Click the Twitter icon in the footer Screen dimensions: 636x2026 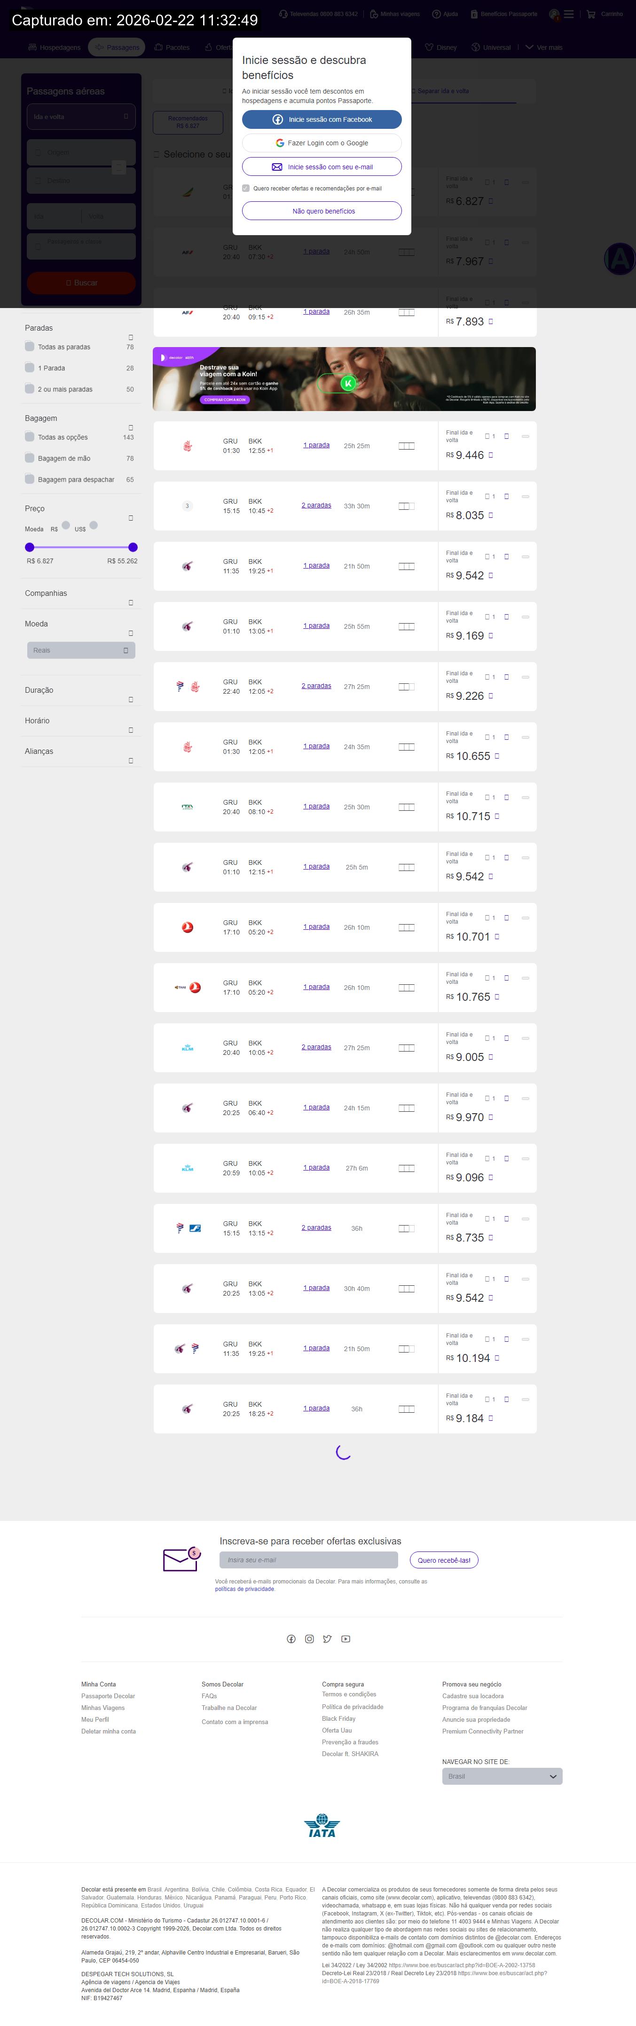click(327, 1639)
